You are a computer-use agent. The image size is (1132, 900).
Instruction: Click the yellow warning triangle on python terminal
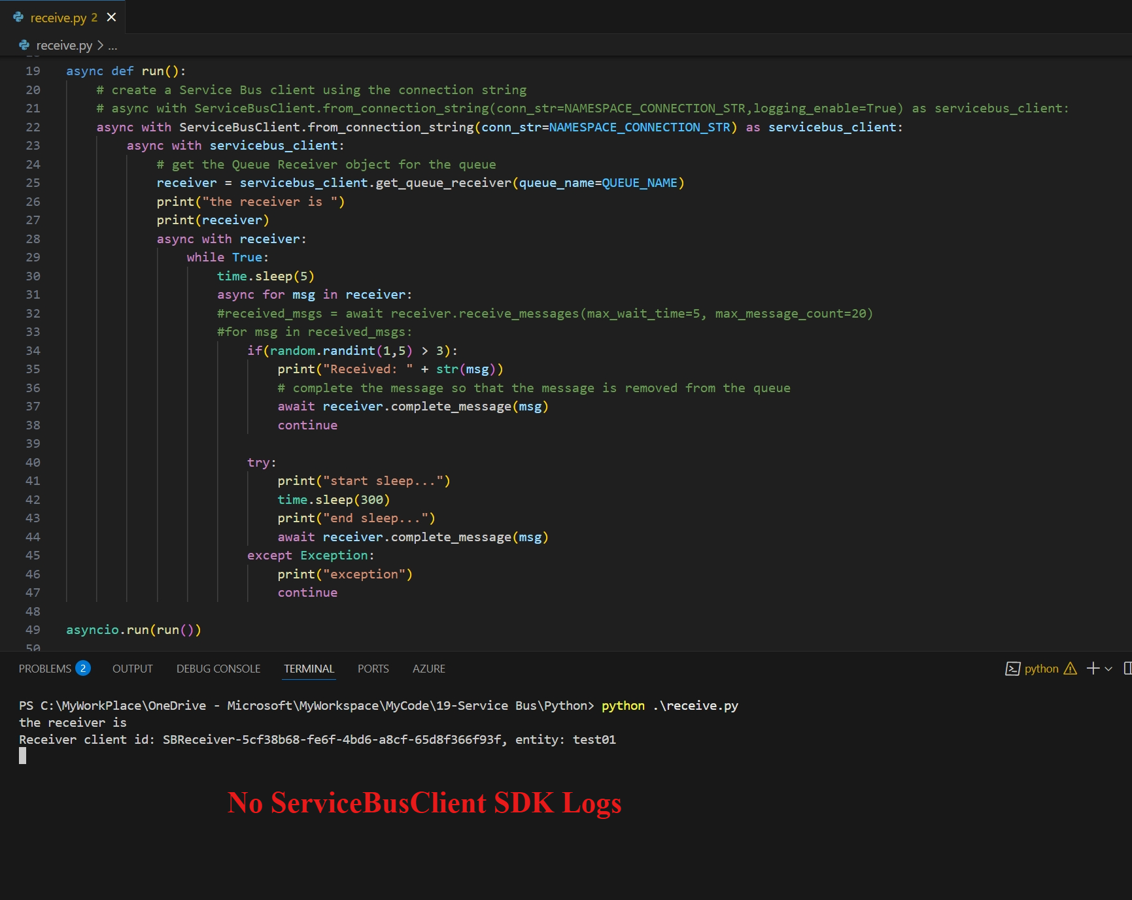click(x=1070, y=669)
